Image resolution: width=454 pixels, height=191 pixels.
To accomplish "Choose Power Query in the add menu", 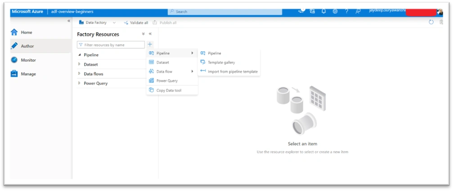I will 172,81.
